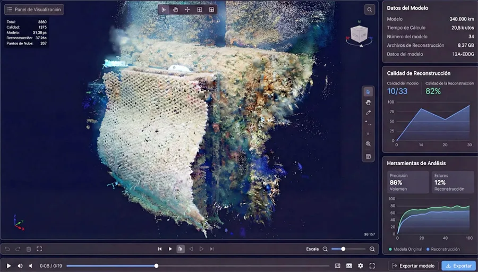Screen dimensions: 478x272
Task: Select the Errores 12% Reconstrucción card
Action: tap(452, 182)
